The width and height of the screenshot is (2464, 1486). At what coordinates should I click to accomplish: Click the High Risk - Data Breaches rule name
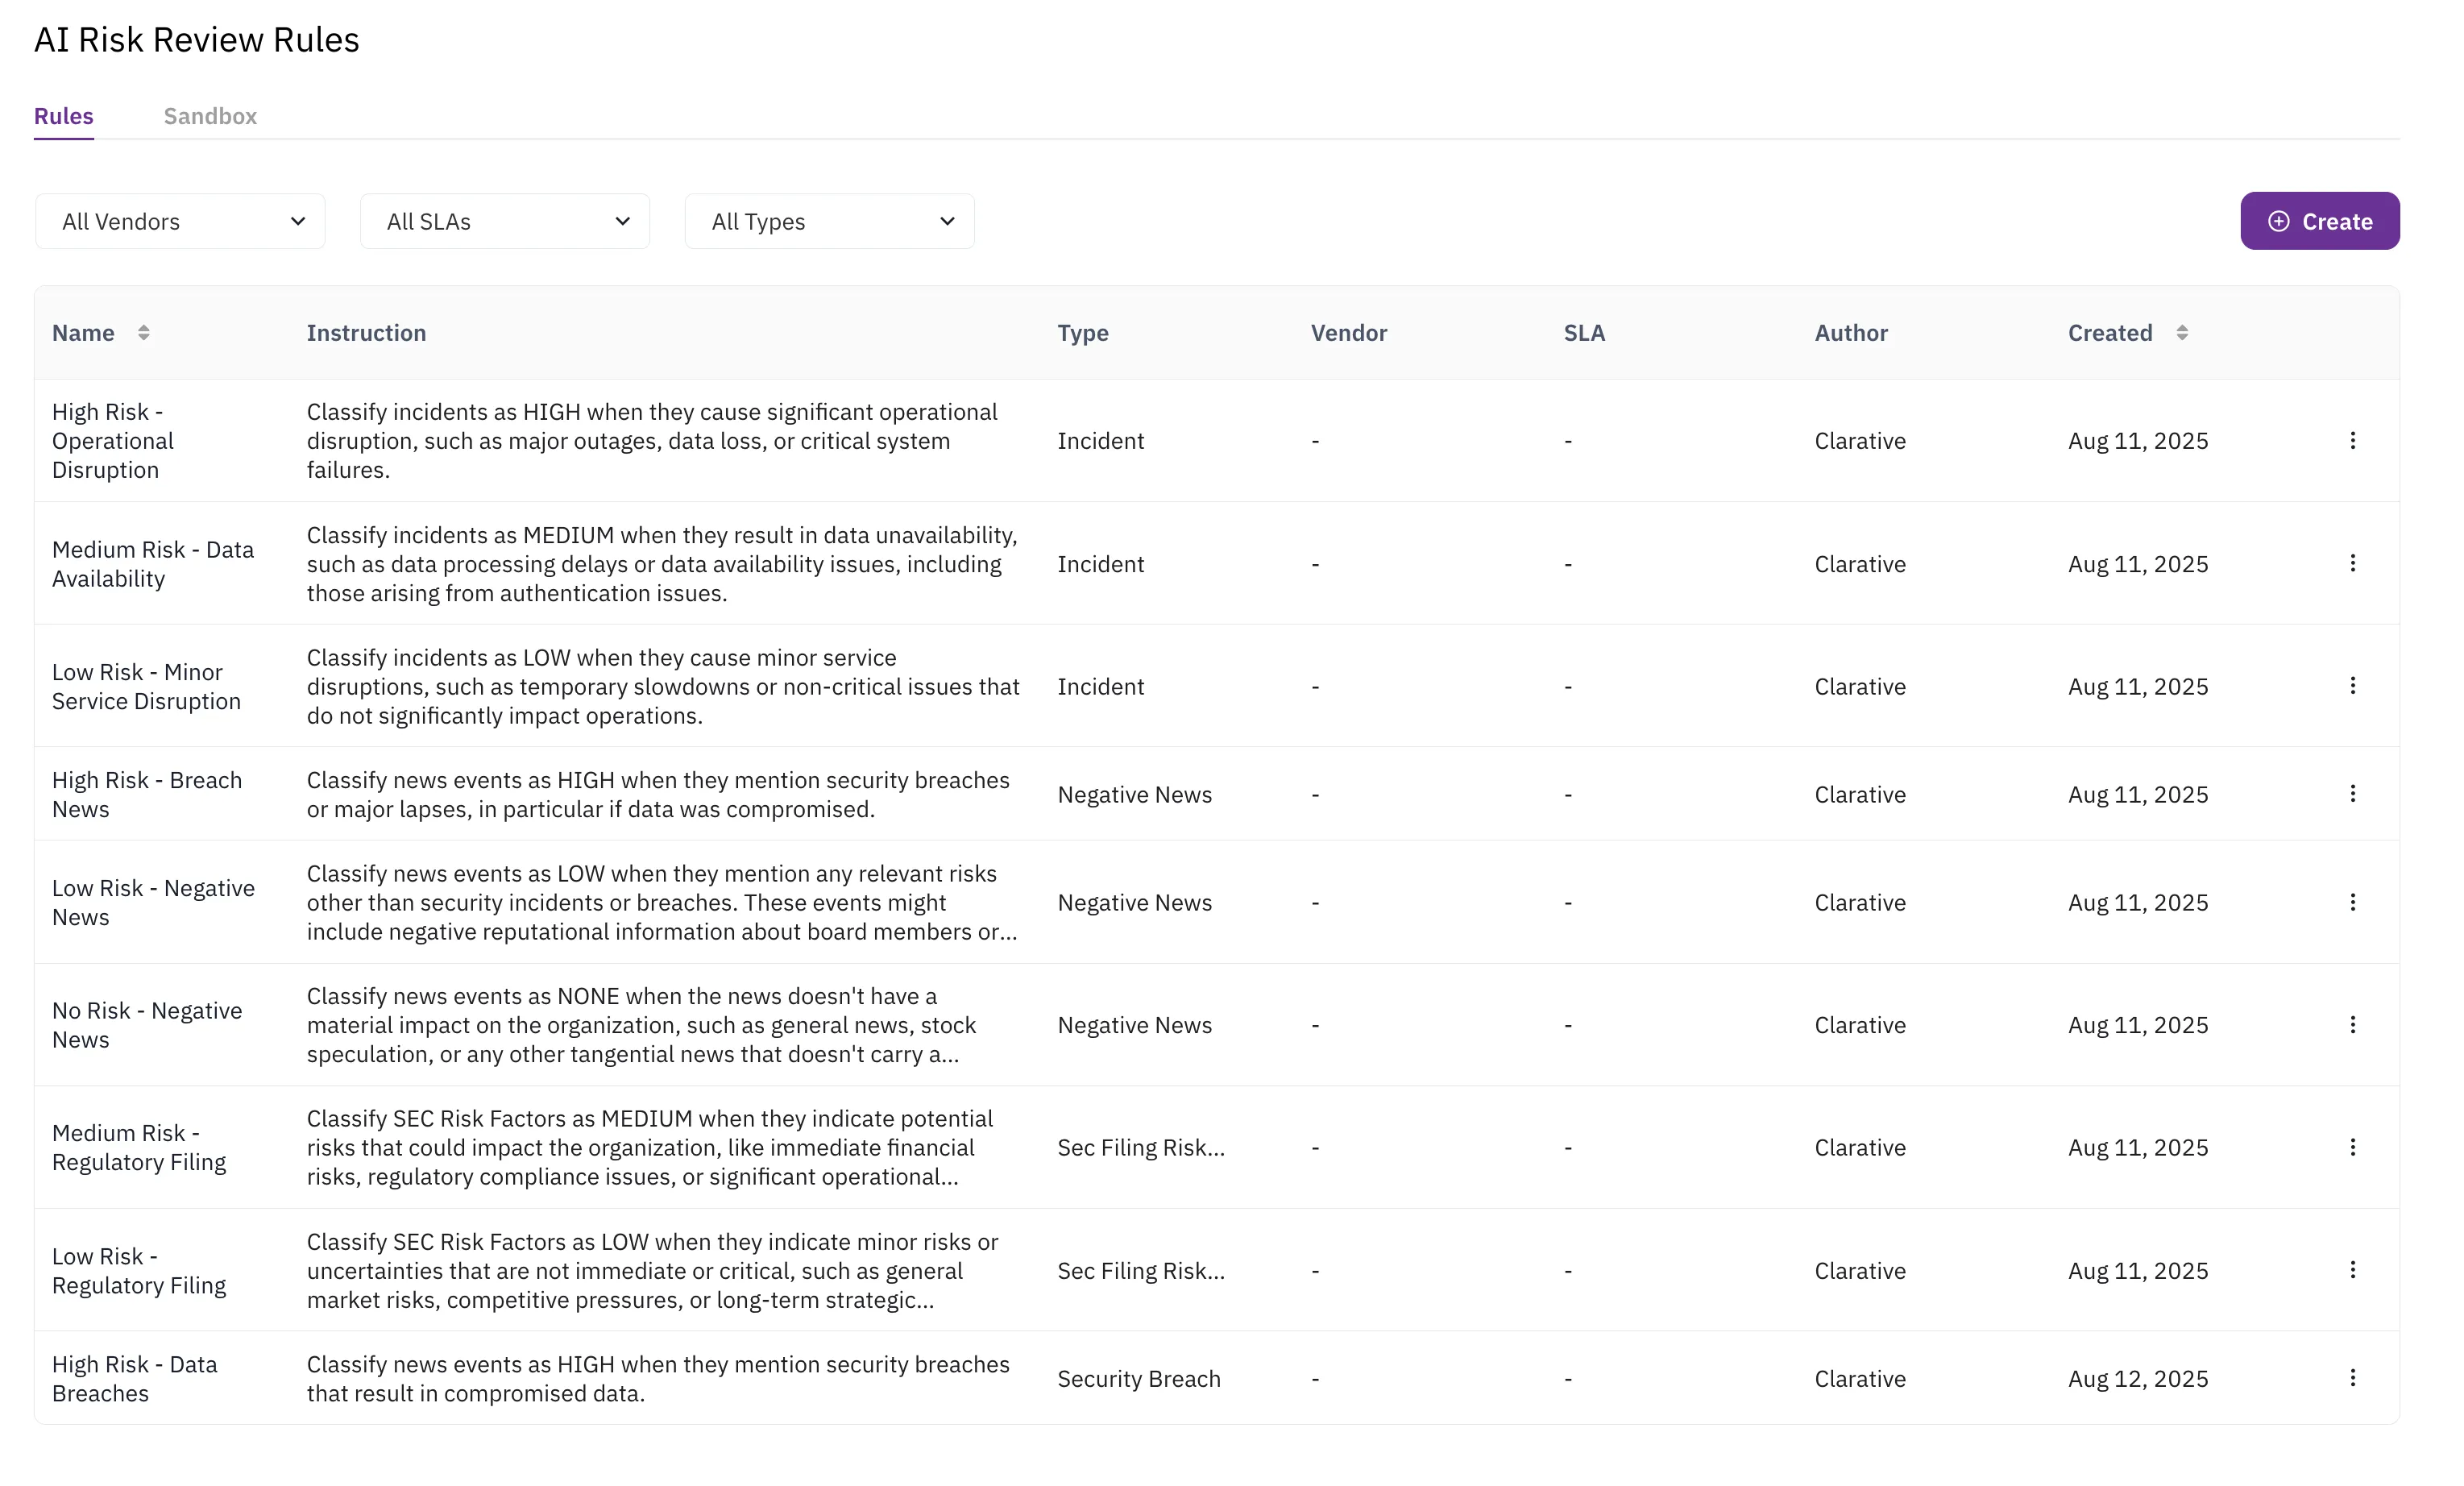click(x=134, y=1378)
